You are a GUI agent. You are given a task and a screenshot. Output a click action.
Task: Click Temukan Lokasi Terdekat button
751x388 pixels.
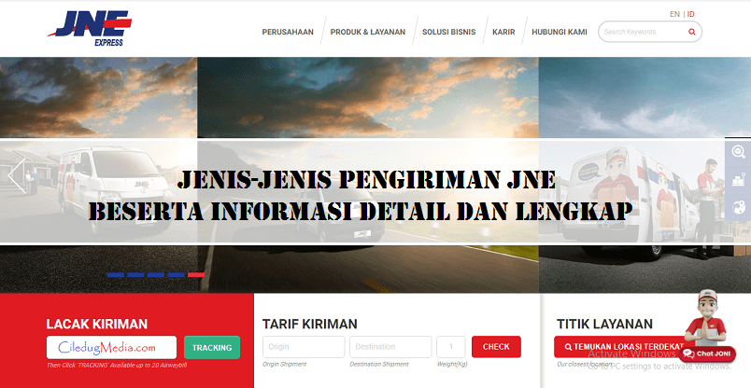(618, 347)
